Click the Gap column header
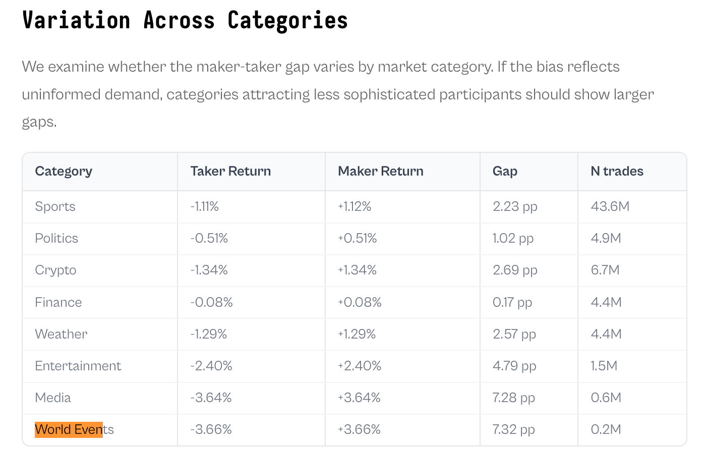 point(505,172)
